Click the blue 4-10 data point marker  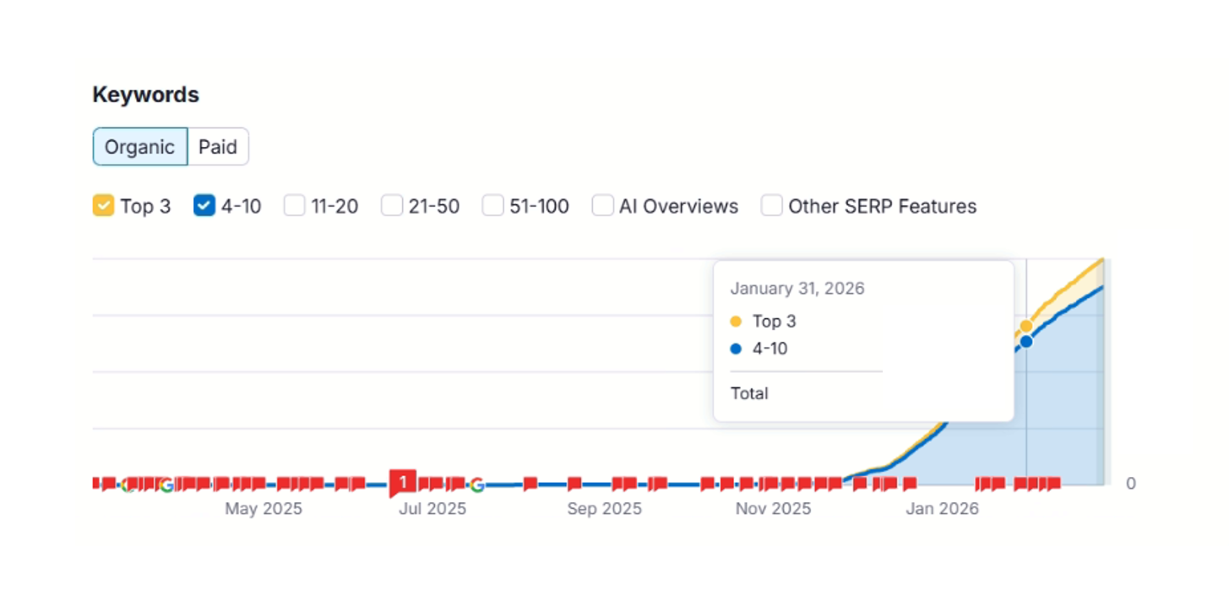pos(1026,342)
